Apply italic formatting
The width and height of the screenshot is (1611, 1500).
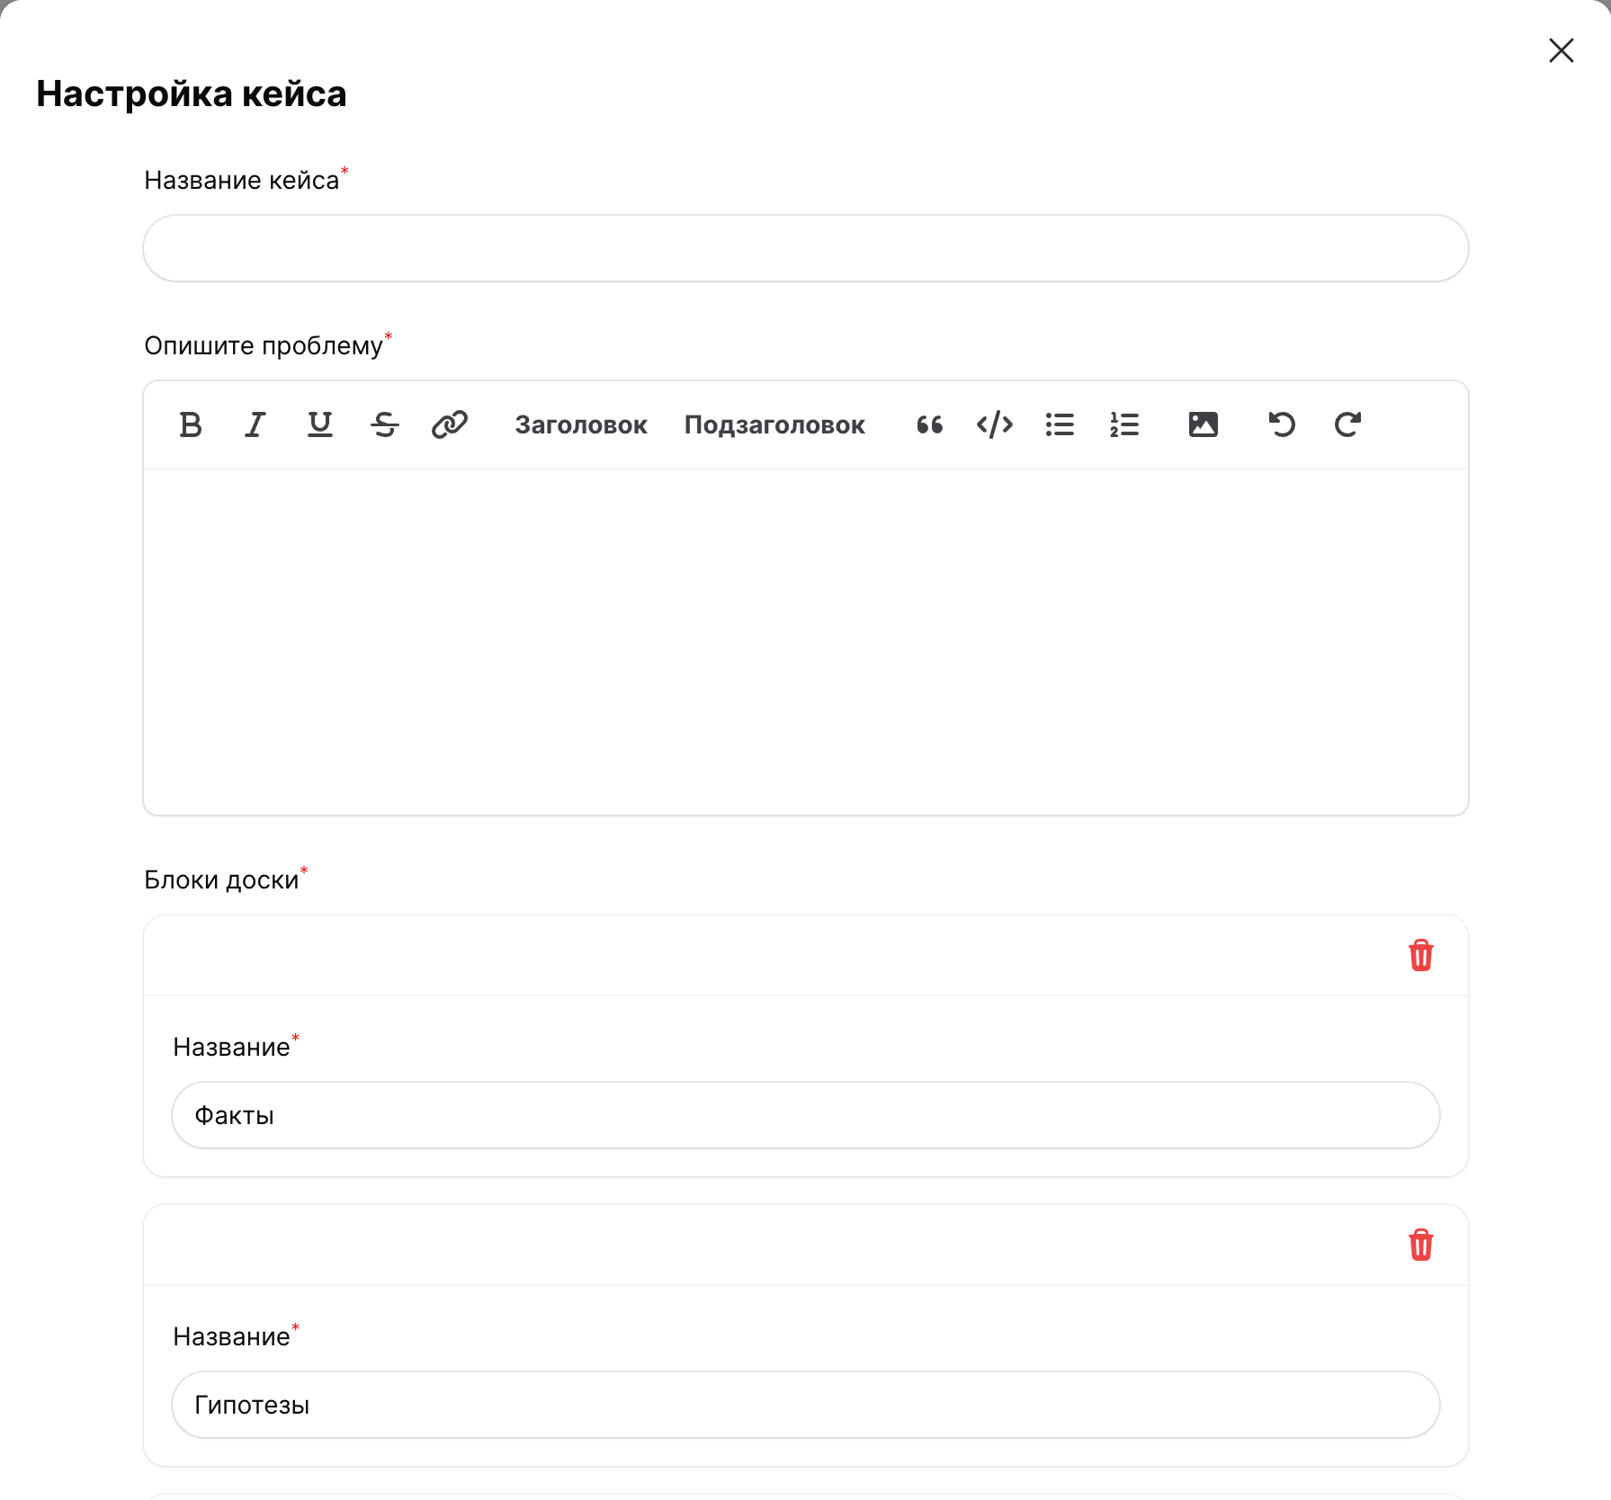tap(255, 424)
